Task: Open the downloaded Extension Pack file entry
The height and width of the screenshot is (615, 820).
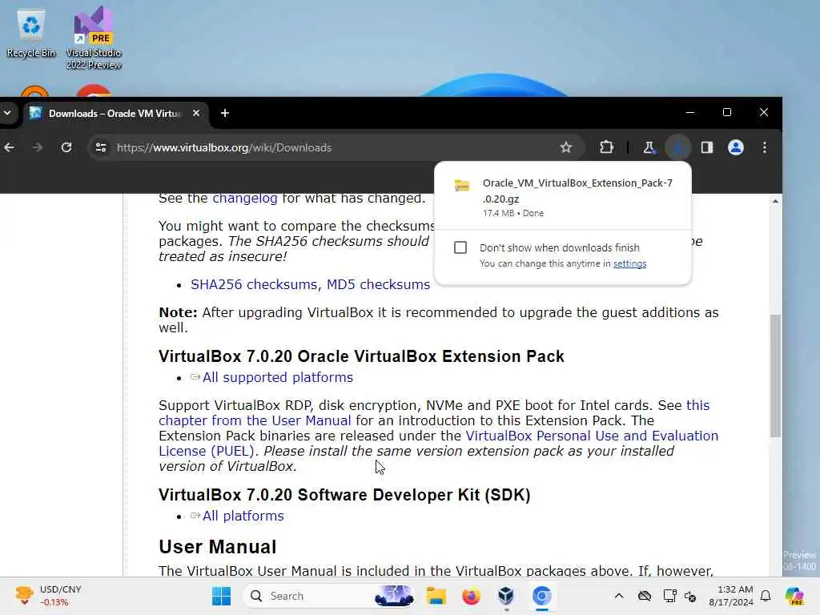Action: click(x=563, y=197)
